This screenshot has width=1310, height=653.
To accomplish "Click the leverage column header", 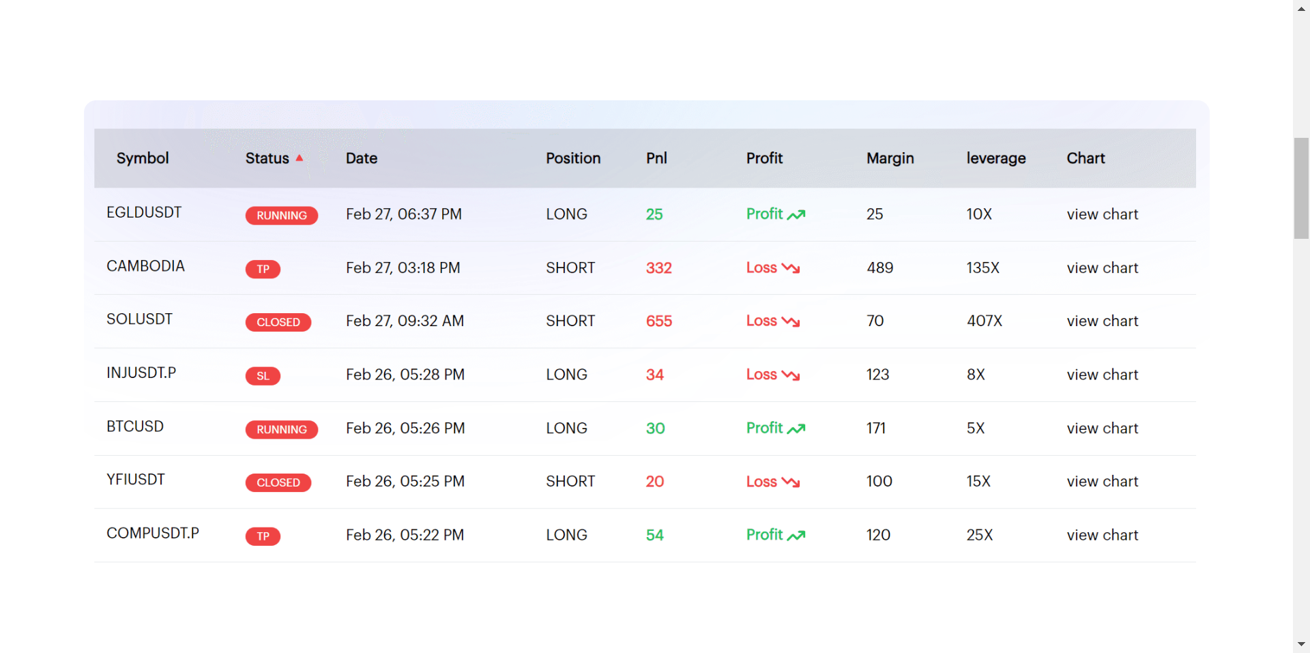I will (x=996, y=158).
